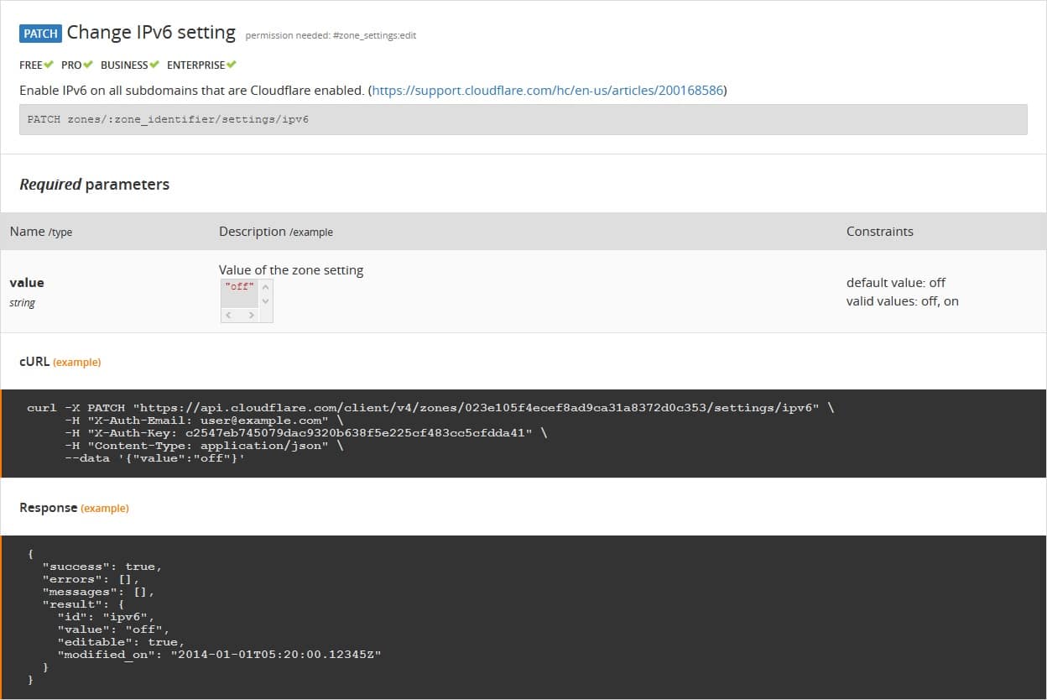Click the orange (example) label beside cURL
The width and height of the screenshot is (1047, 700).
tap(76, 363)
